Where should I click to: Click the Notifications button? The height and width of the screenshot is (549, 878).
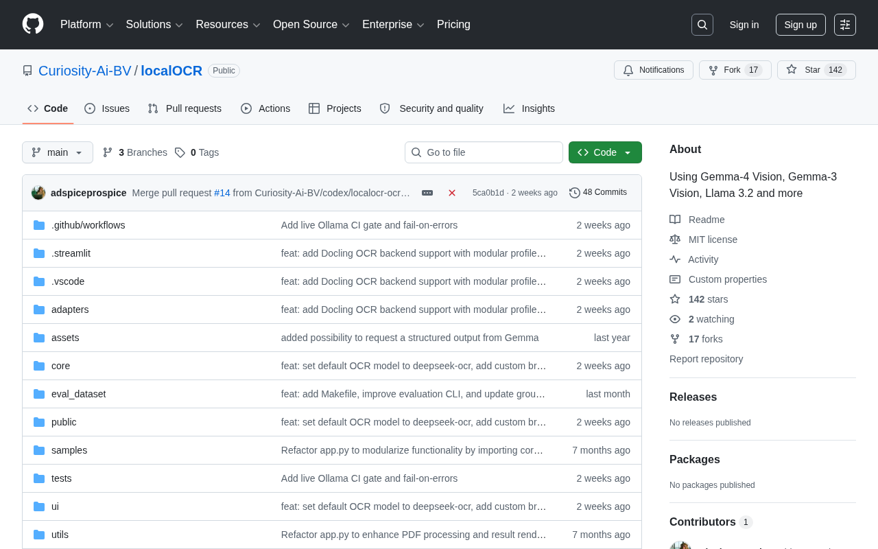(x=654, y=70)
